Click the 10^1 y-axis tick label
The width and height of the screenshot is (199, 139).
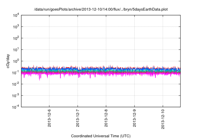pyautogui.click(x=16, y=50)
